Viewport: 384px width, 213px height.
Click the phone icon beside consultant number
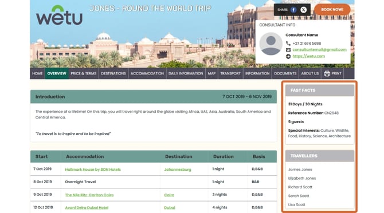click(288, 44)
